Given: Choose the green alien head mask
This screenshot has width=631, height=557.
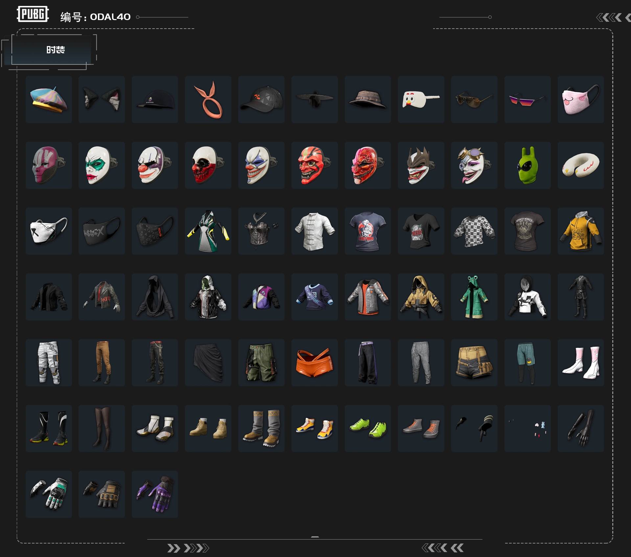Looking at the screenshot, I should tap(527, 165).
